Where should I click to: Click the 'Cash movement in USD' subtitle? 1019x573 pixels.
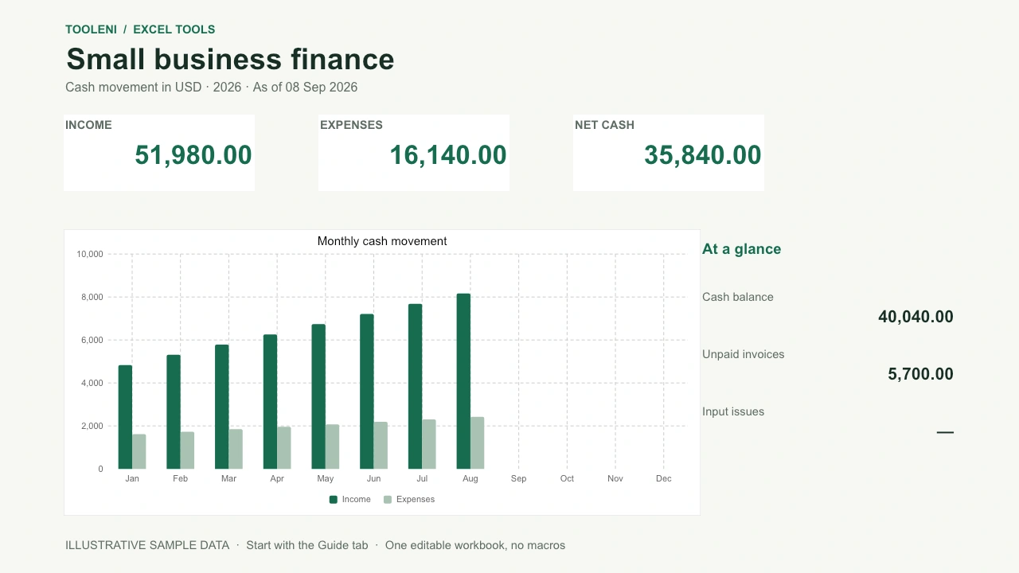[134, 87]
